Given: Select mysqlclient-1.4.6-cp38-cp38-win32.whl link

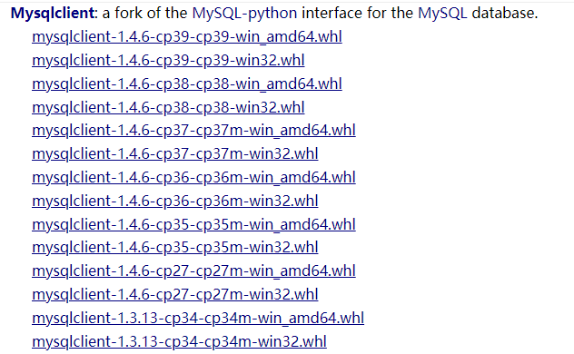Looking at the screenshot, I should click(168, 107).
